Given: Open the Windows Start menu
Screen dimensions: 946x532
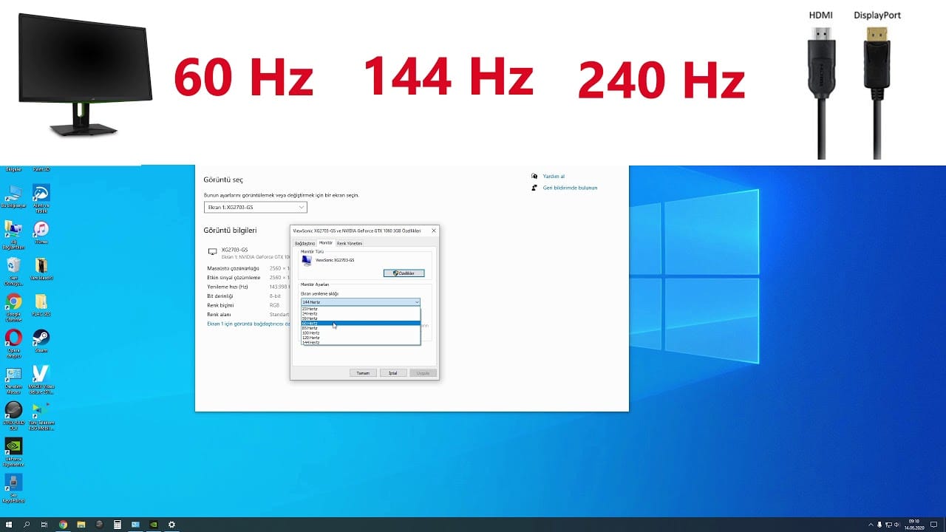Looking at the screenshot, I should (x=9, y=525).
